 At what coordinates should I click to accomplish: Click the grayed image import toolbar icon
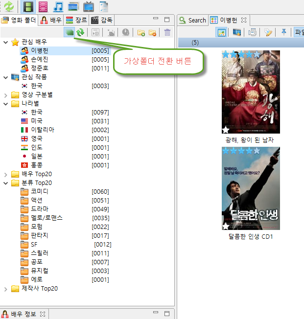[111, 33]
